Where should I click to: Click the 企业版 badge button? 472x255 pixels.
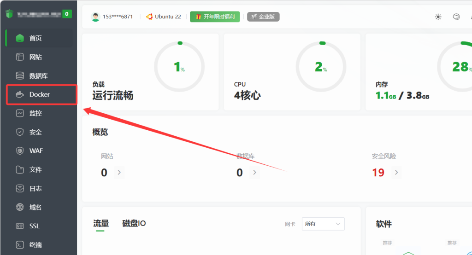click(263, 17)
